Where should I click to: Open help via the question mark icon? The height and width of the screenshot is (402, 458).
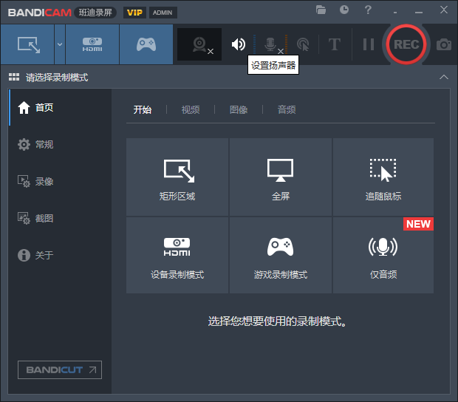pos(368,10)
